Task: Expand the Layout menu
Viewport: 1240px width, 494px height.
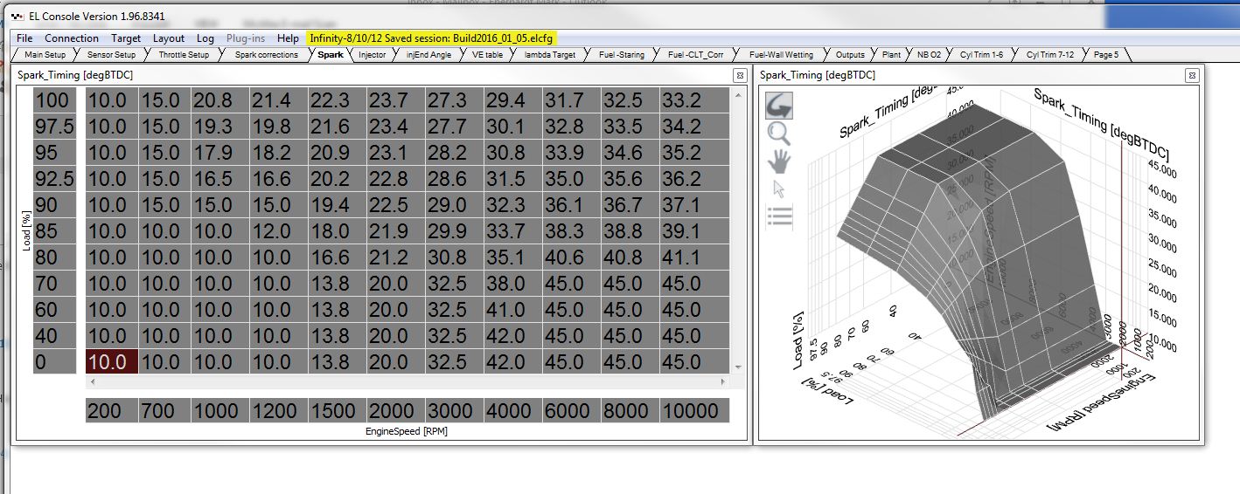Action: 169,38
